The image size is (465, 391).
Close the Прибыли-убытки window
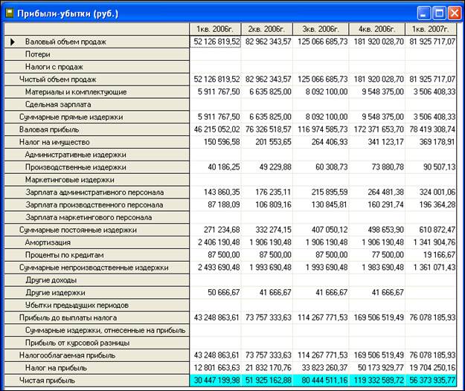point(455,13)
